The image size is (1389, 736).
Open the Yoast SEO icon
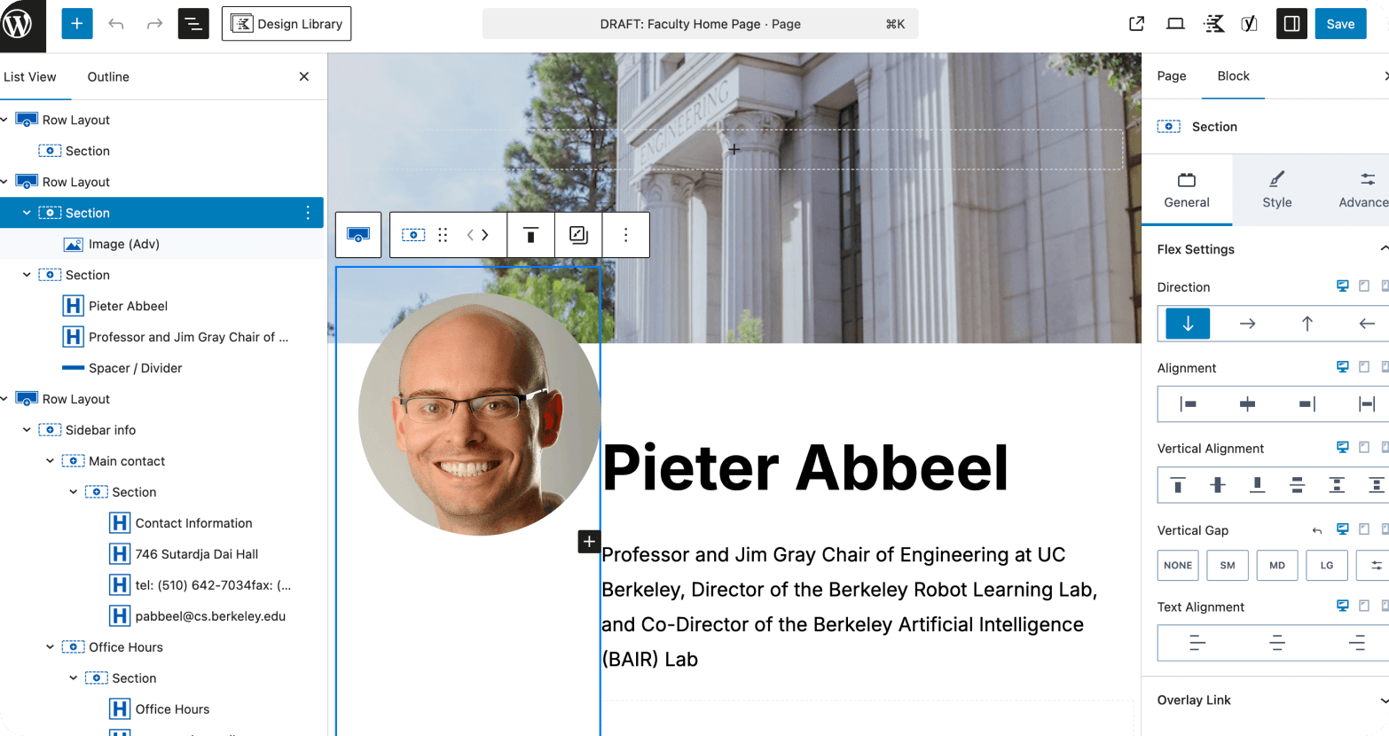[x=1250, y=24]
